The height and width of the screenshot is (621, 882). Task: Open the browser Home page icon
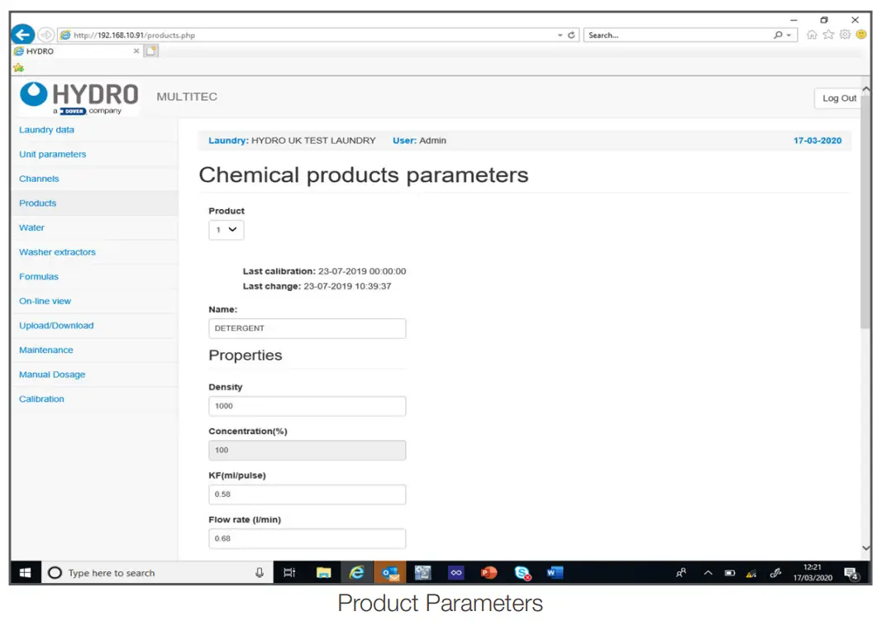[x=813, y=35]
